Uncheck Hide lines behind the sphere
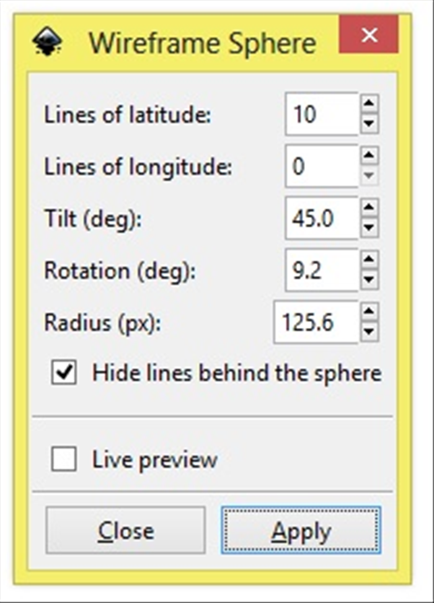The image size is (434, 603). (64, 372)
